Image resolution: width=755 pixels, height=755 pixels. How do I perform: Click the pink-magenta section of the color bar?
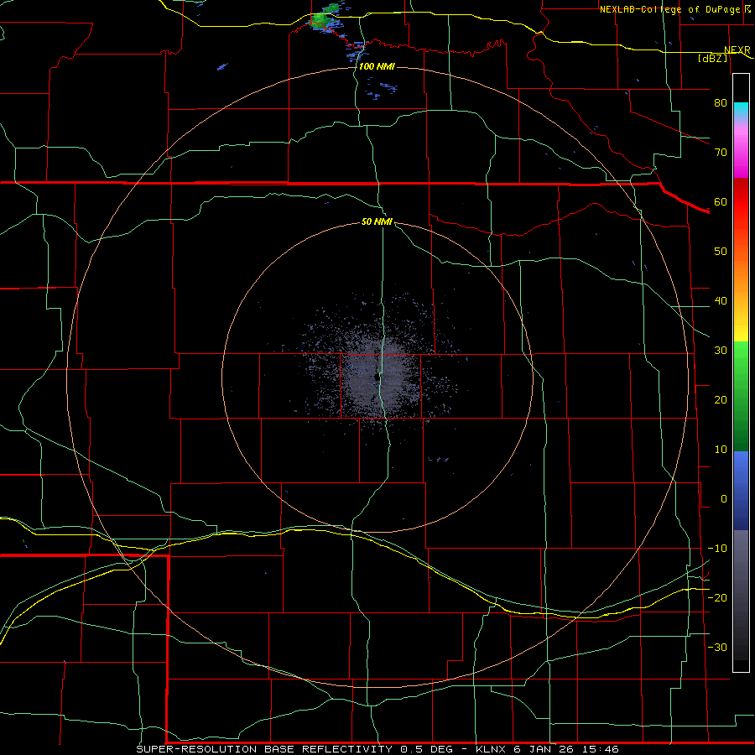point(741,149)
